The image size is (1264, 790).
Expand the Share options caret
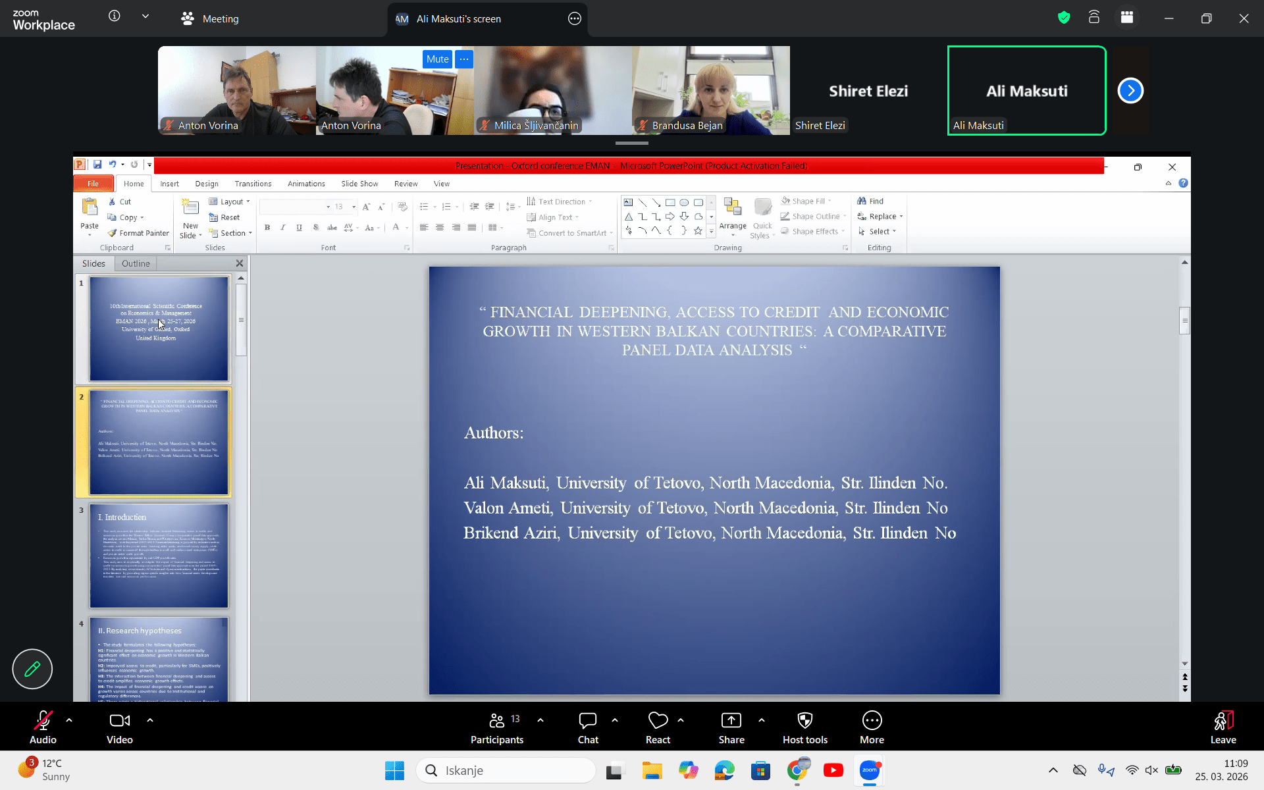762,720
